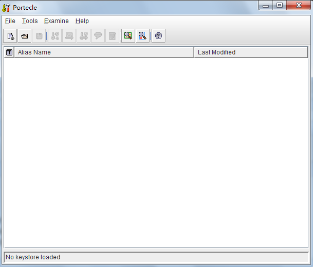
Task: Minimize the Portecle window
Action: point(266,6)
